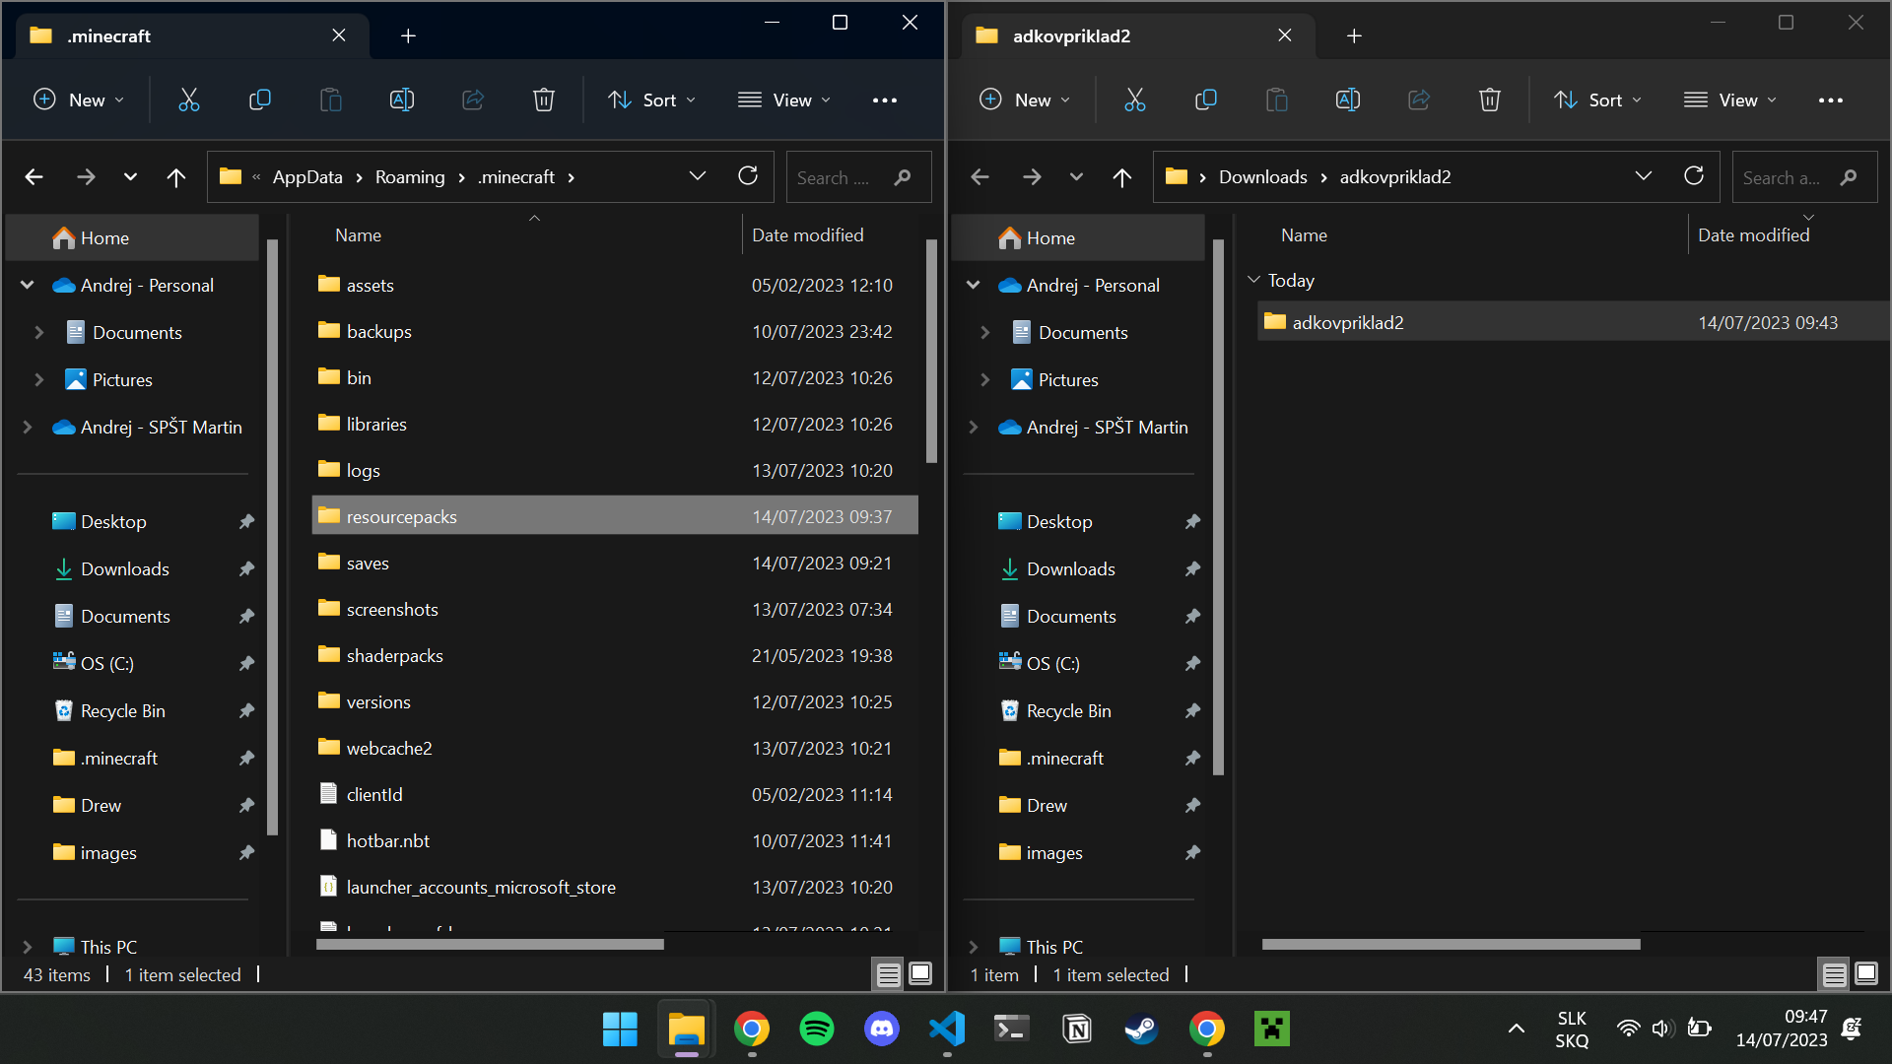Open Discord from the taskbar
Viewport: 1892px width, 1064px height.
tap(881, 1029)
